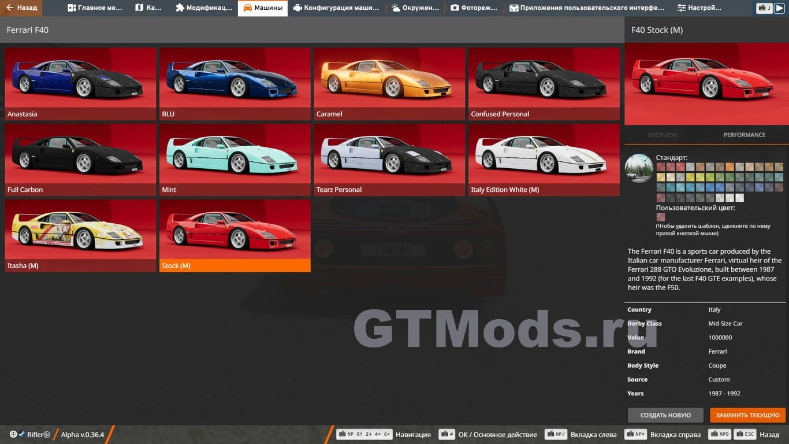Screen dimensions: 789x444
Task: Open the camera-icon Фотореж… tab
Action: pos(474,8)
